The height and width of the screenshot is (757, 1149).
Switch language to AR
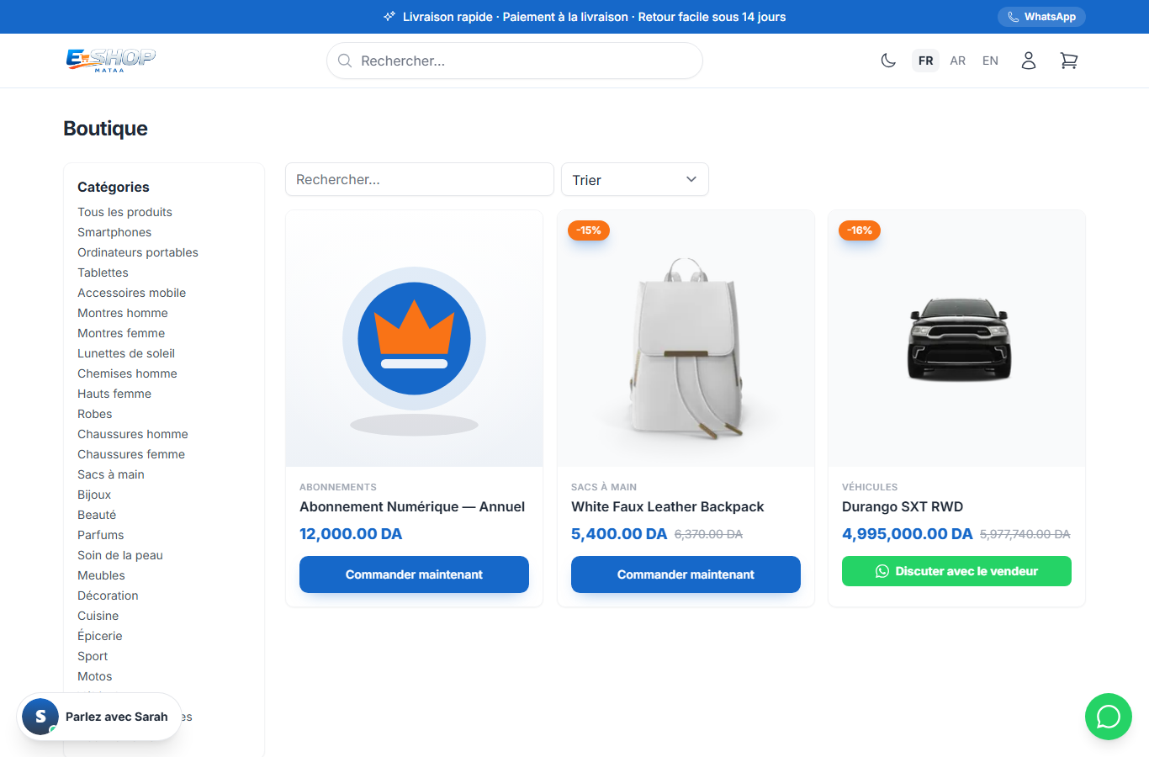tap(958, 61)
